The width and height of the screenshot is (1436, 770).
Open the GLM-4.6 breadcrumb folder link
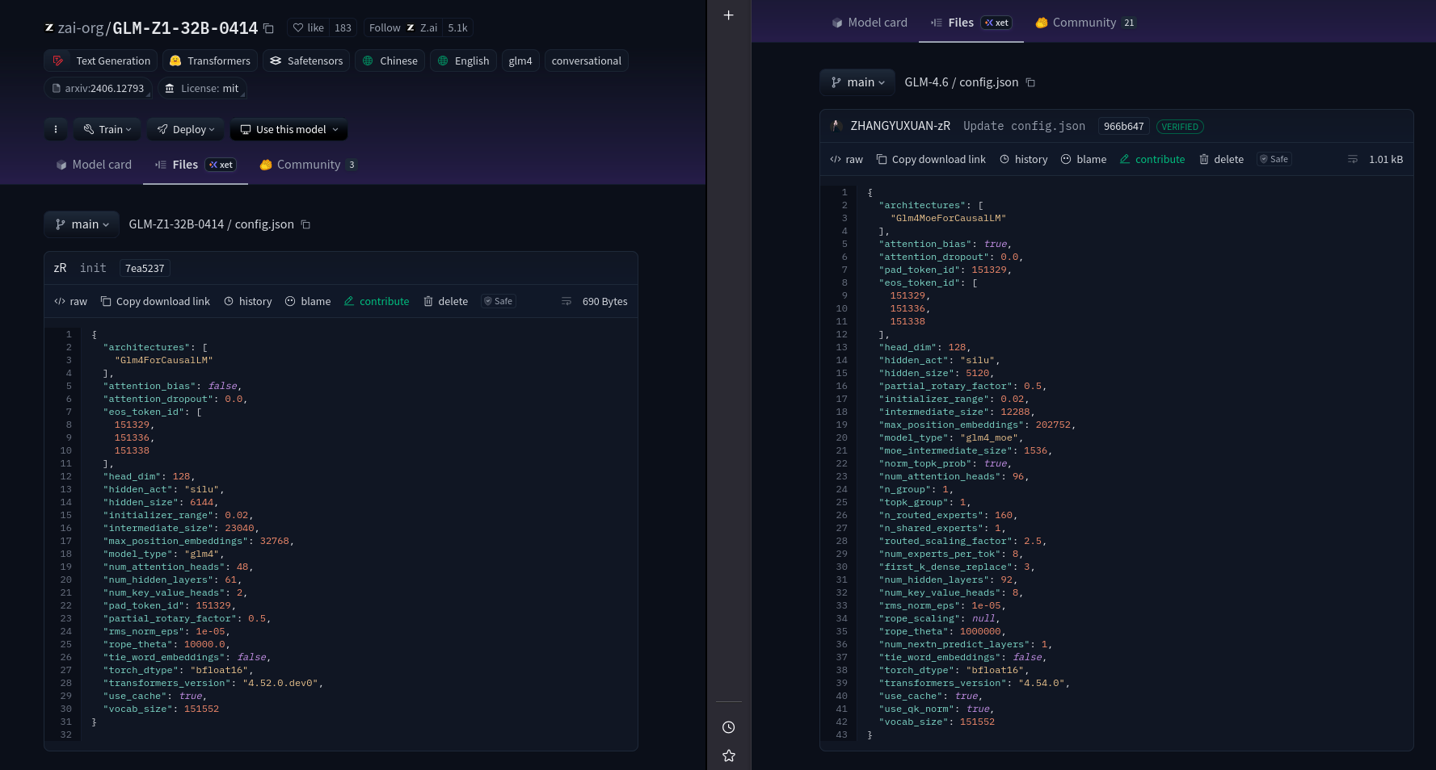926,82
